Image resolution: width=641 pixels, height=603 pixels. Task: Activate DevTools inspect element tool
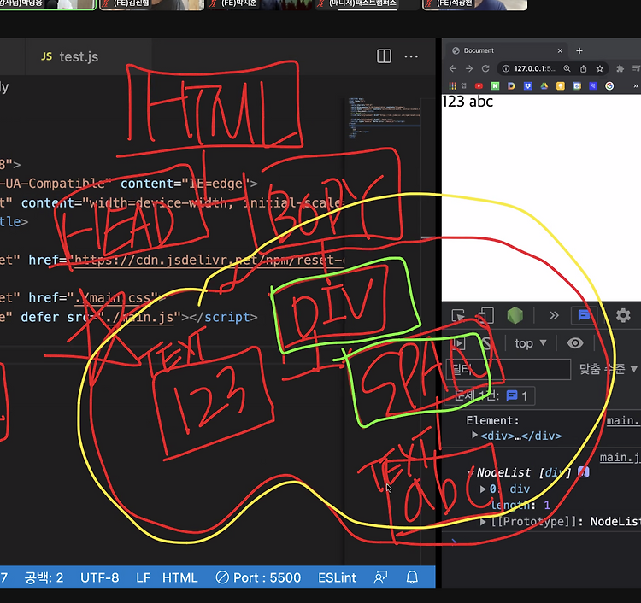click(458, 316)
